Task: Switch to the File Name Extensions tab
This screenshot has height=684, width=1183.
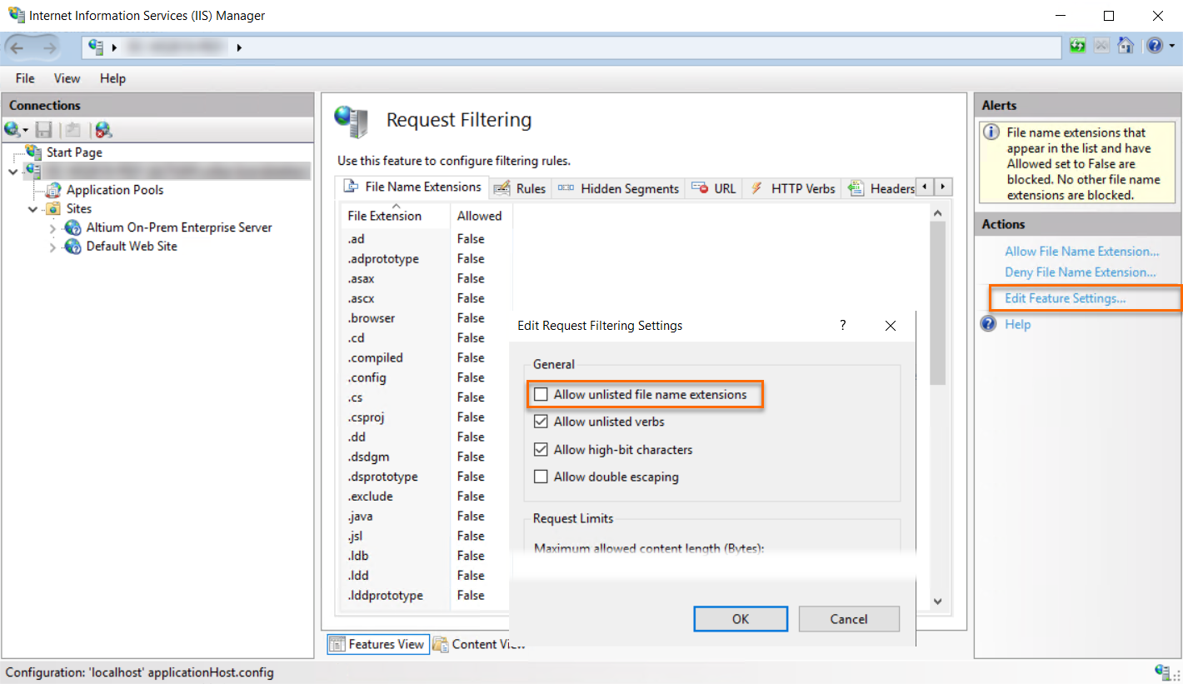Action: (x=412, y=187)
